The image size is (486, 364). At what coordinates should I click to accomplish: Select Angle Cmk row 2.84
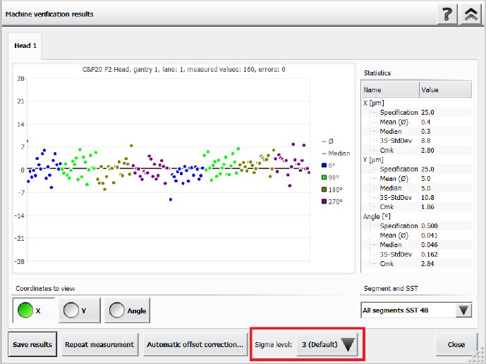tap(417, 264)
